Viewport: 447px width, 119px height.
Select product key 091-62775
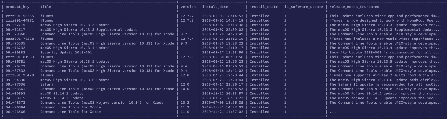click(x=15, y=25)
